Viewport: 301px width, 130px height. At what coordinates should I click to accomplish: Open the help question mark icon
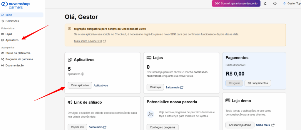(275, 4)
